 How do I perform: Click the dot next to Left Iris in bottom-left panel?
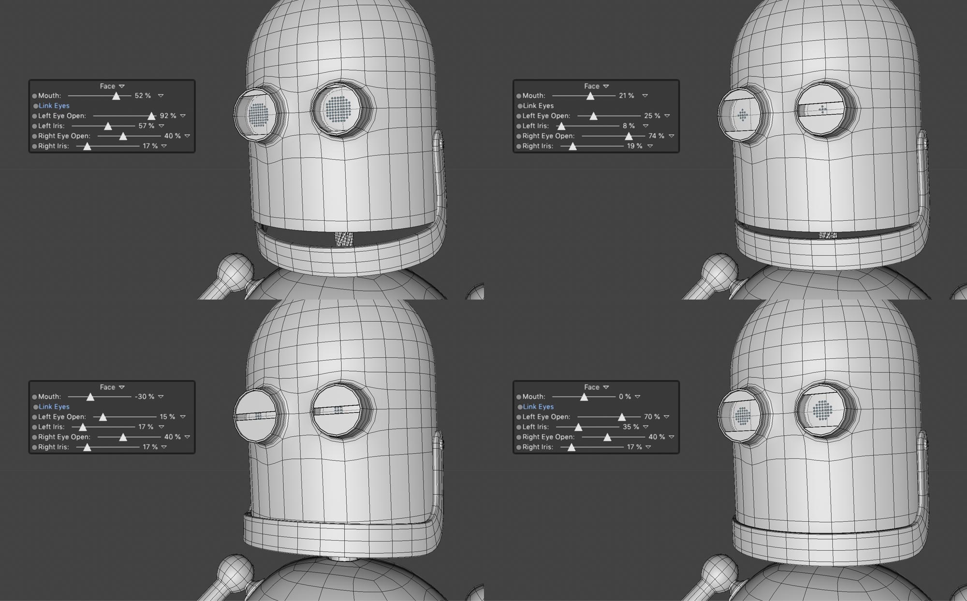34,427
